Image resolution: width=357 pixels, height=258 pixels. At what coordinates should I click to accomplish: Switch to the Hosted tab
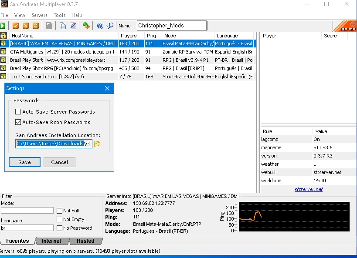coord(85,241)
